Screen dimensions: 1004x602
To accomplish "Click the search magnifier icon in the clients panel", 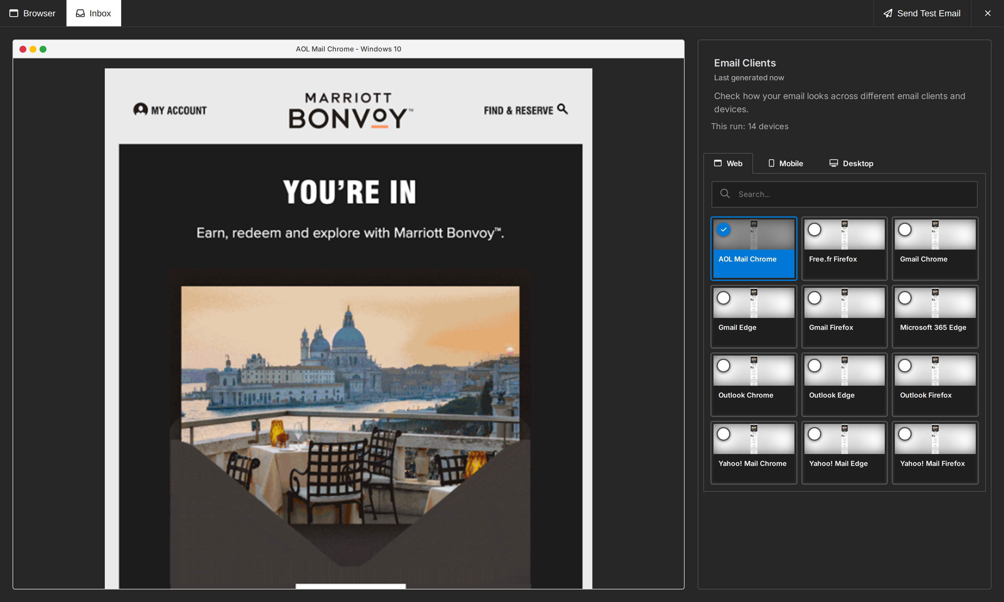I will click(725, 193).
